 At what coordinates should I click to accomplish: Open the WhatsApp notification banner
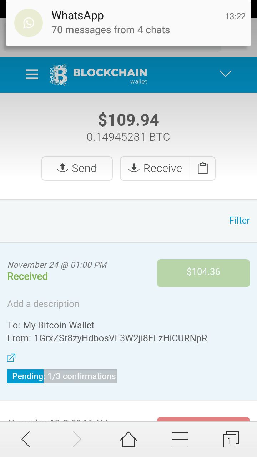(128, 23)
